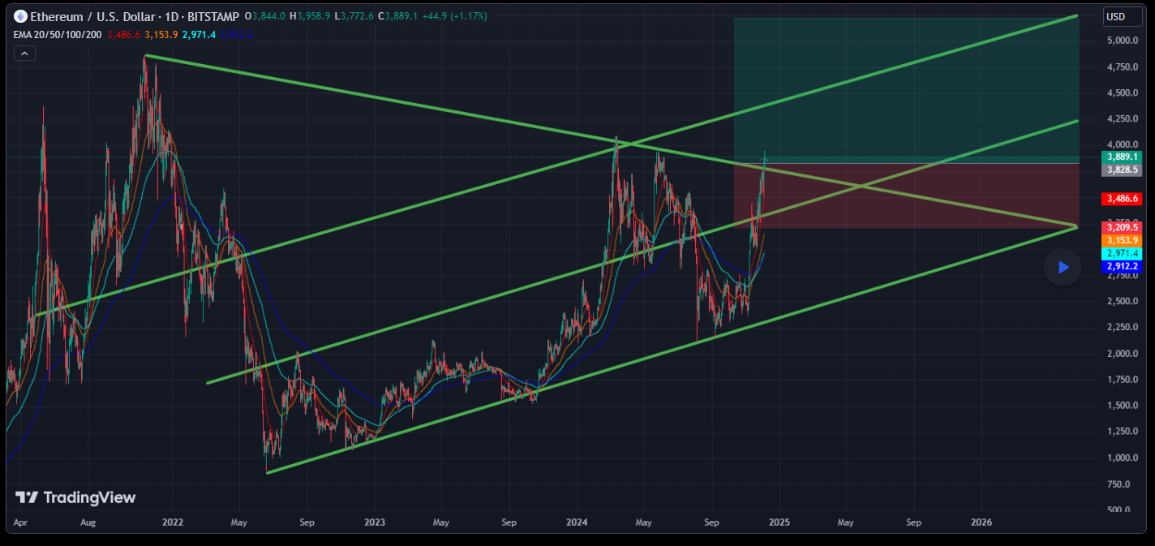This screenshot has width=1155, height=546.
Task: Click the 2022 label on the time axis
Action: point(172,522)
